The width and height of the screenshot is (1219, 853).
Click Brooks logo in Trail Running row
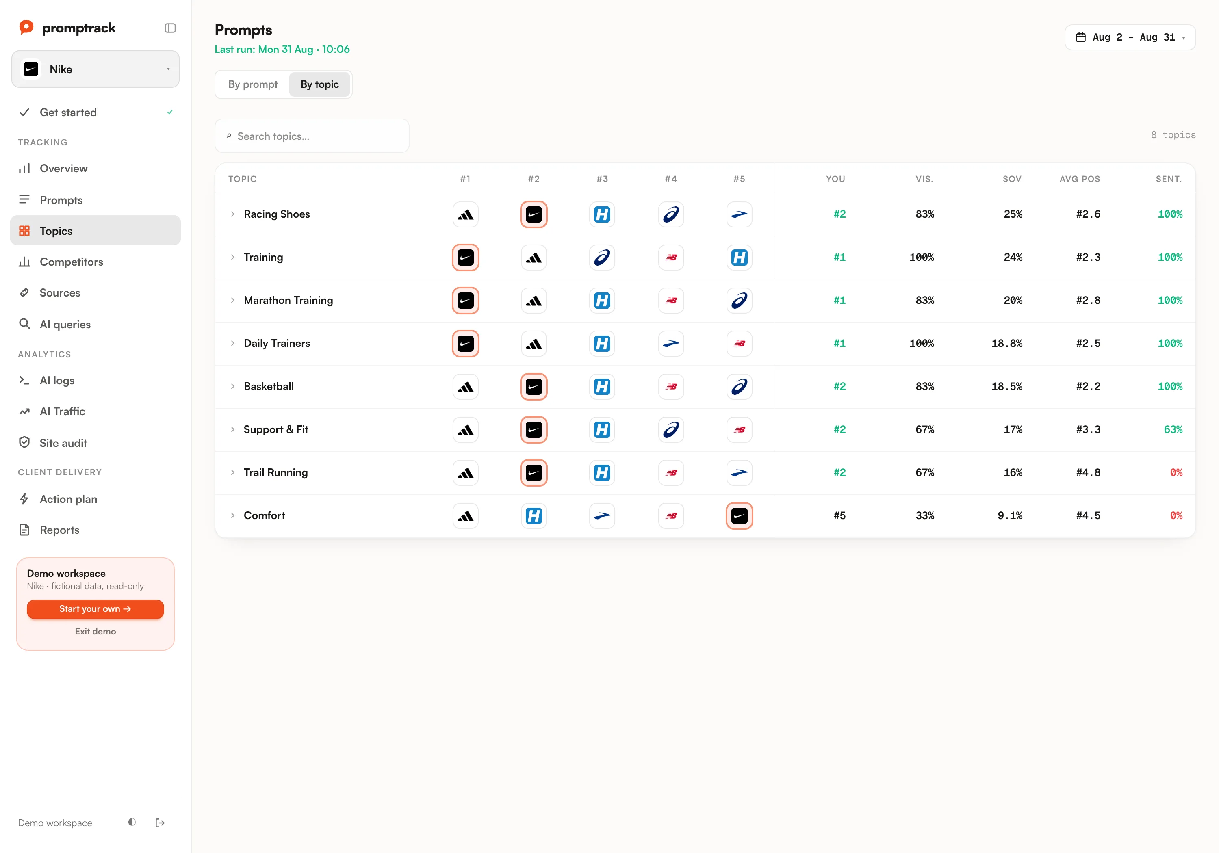point(739,472)
